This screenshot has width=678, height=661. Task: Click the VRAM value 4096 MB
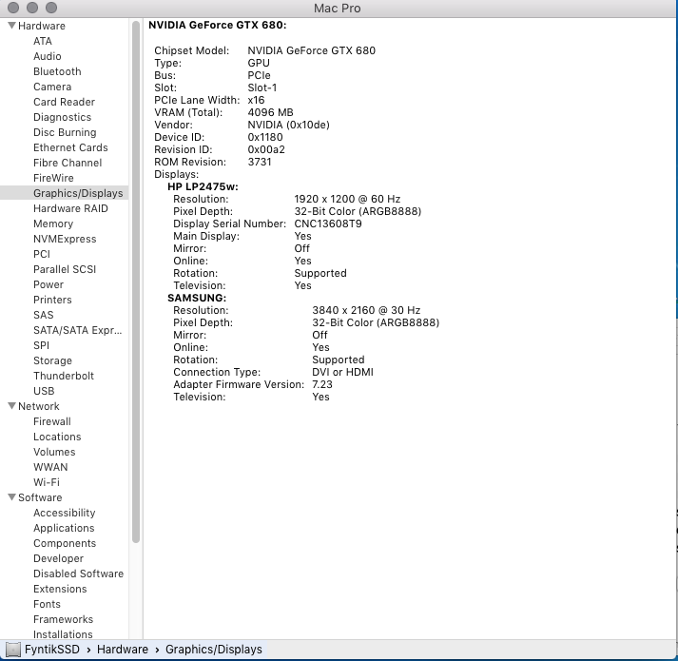click(270, 112)
